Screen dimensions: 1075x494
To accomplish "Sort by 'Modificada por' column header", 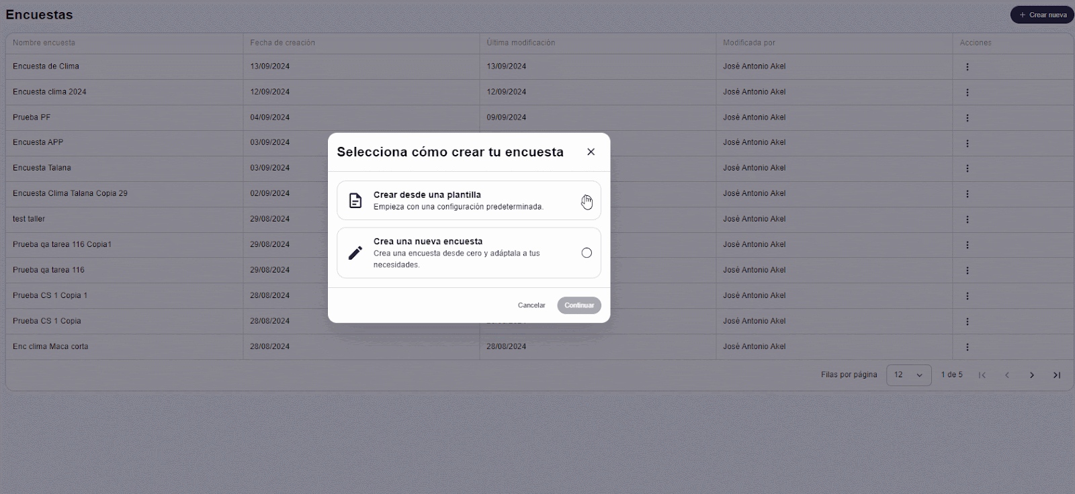I will [x=749, y=42].
